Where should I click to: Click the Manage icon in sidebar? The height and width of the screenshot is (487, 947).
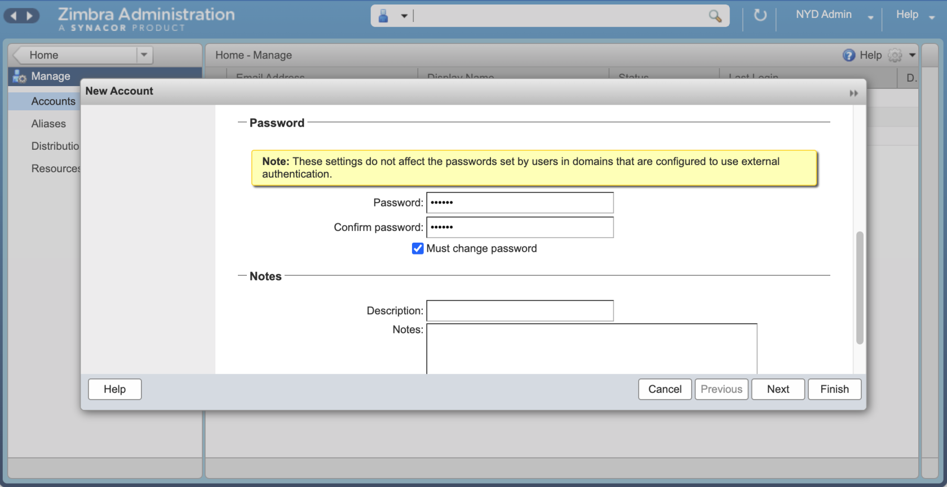tap(20, 77)
